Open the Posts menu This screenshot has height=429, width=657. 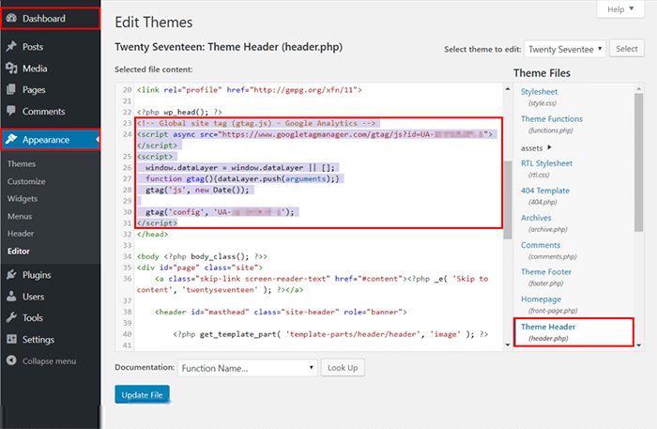point(33,47)
